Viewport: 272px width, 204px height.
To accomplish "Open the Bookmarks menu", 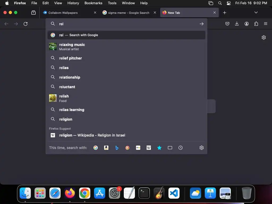I will pos(93,3).
